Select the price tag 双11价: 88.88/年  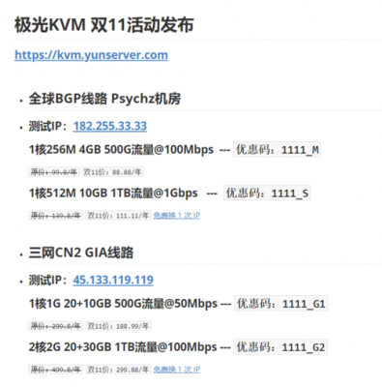pyautogui.click(x=112, y=172)
